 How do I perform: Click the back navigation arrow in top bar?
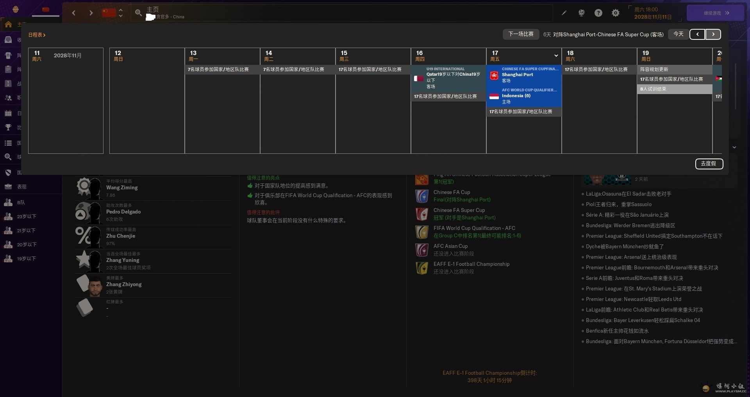tap(74, 13)
